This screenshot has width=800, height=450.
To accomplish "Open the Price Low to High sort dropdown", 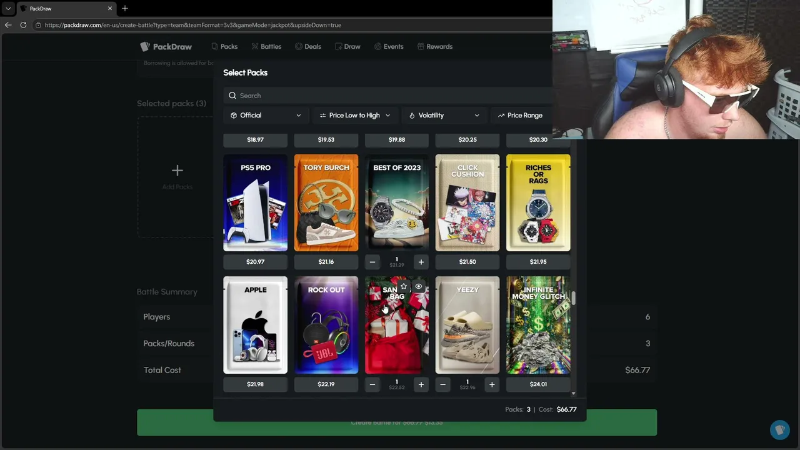I will 354,115.
